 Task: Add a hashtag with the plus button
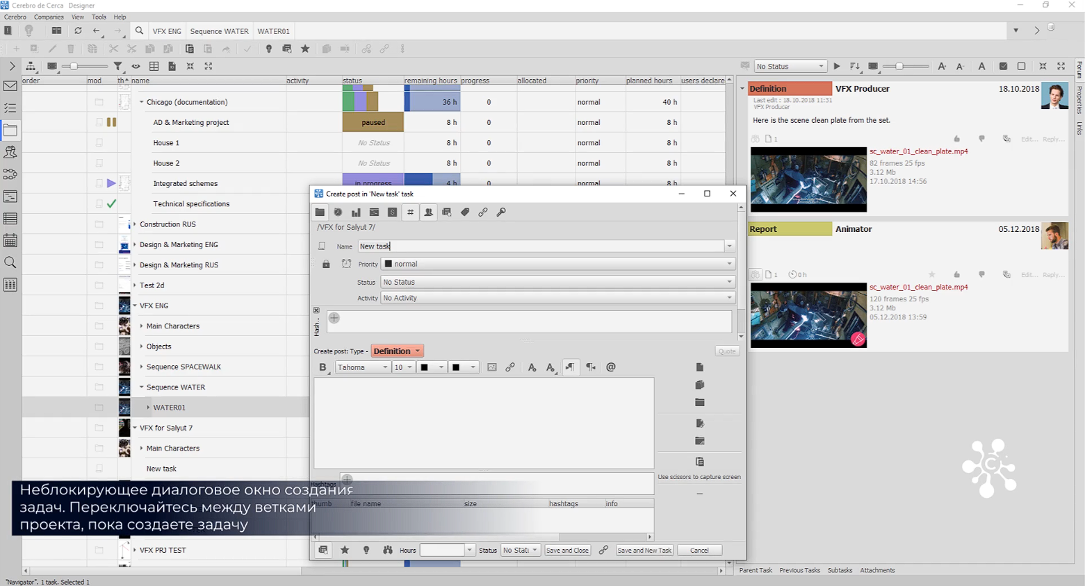point(334,318)
